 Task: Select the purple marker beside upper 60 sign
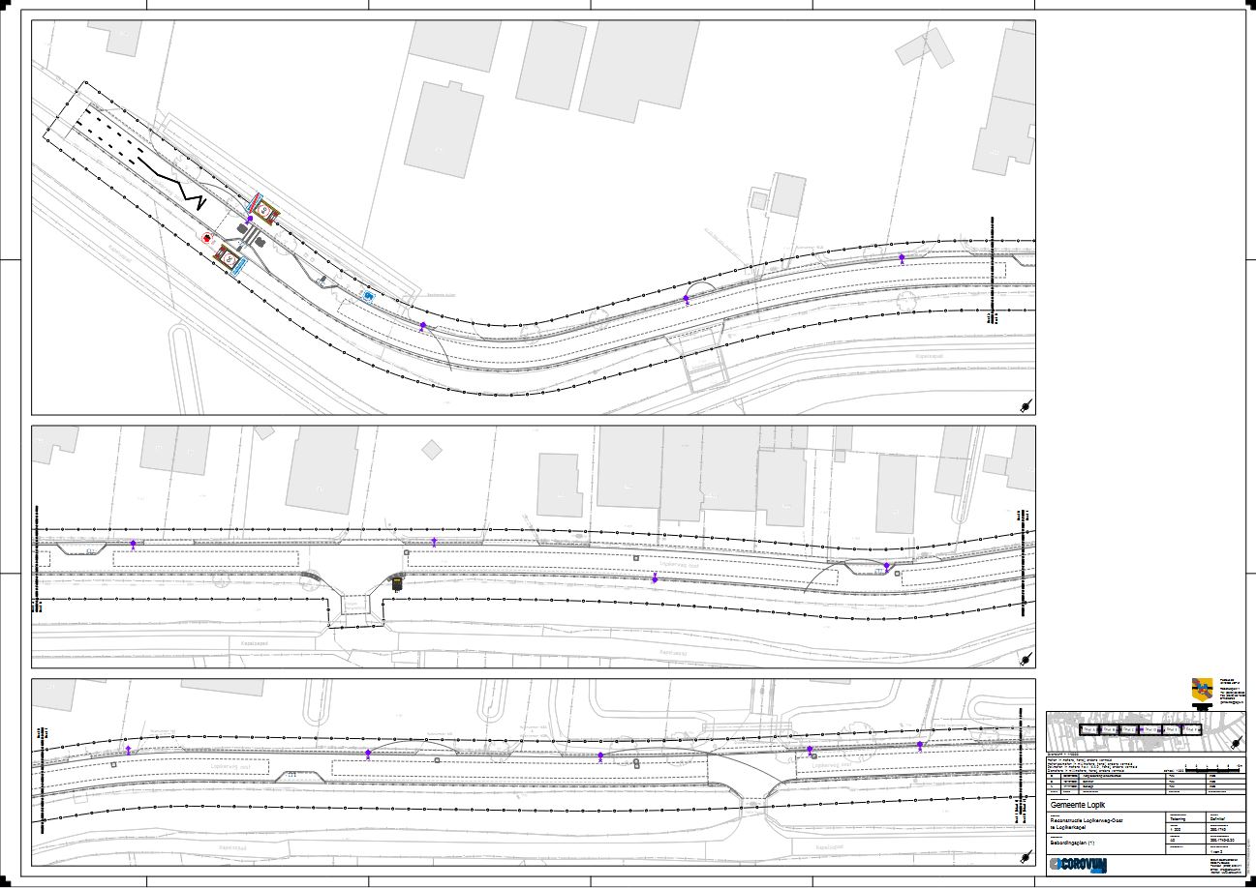point(250,221)
